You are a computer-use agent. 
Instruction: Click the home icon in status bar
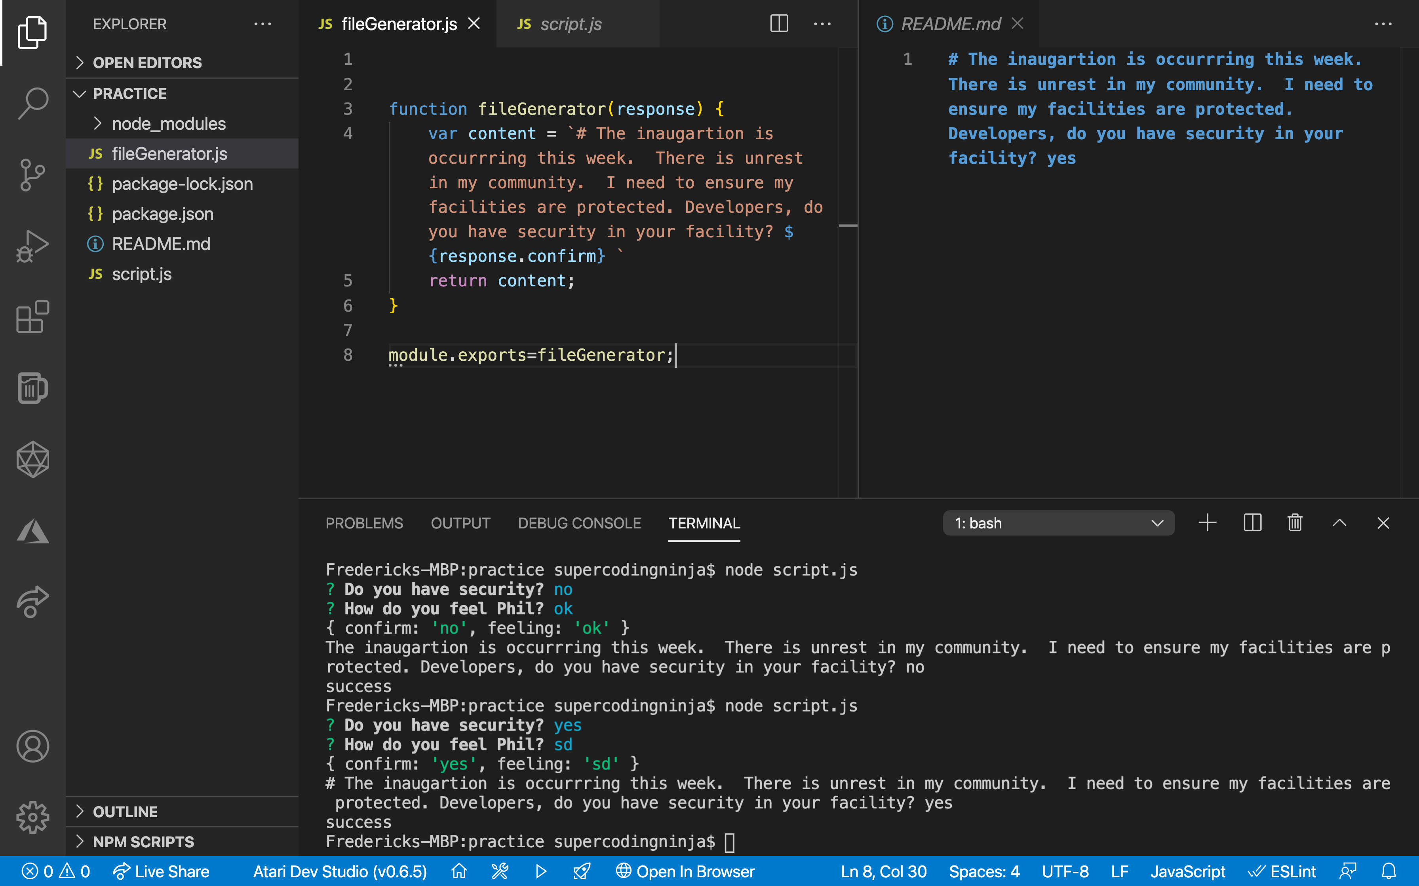point(458,871)
